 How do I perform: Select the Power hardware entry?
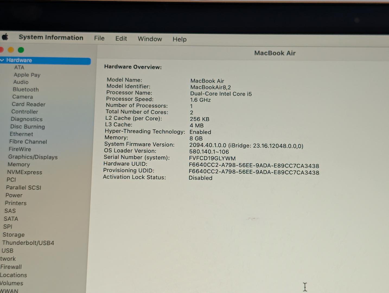pos(14,195)
